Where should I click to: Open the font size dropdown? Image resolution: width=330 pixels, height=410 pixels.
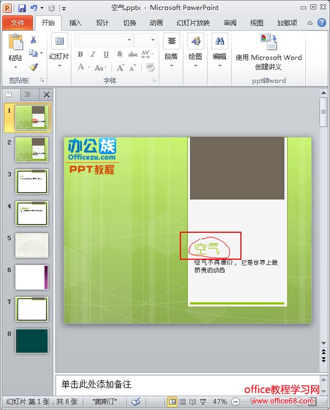coord(153,40)
